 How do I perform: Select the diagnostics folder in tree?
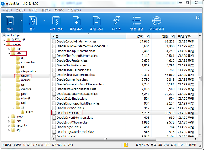tap(29, 71)
